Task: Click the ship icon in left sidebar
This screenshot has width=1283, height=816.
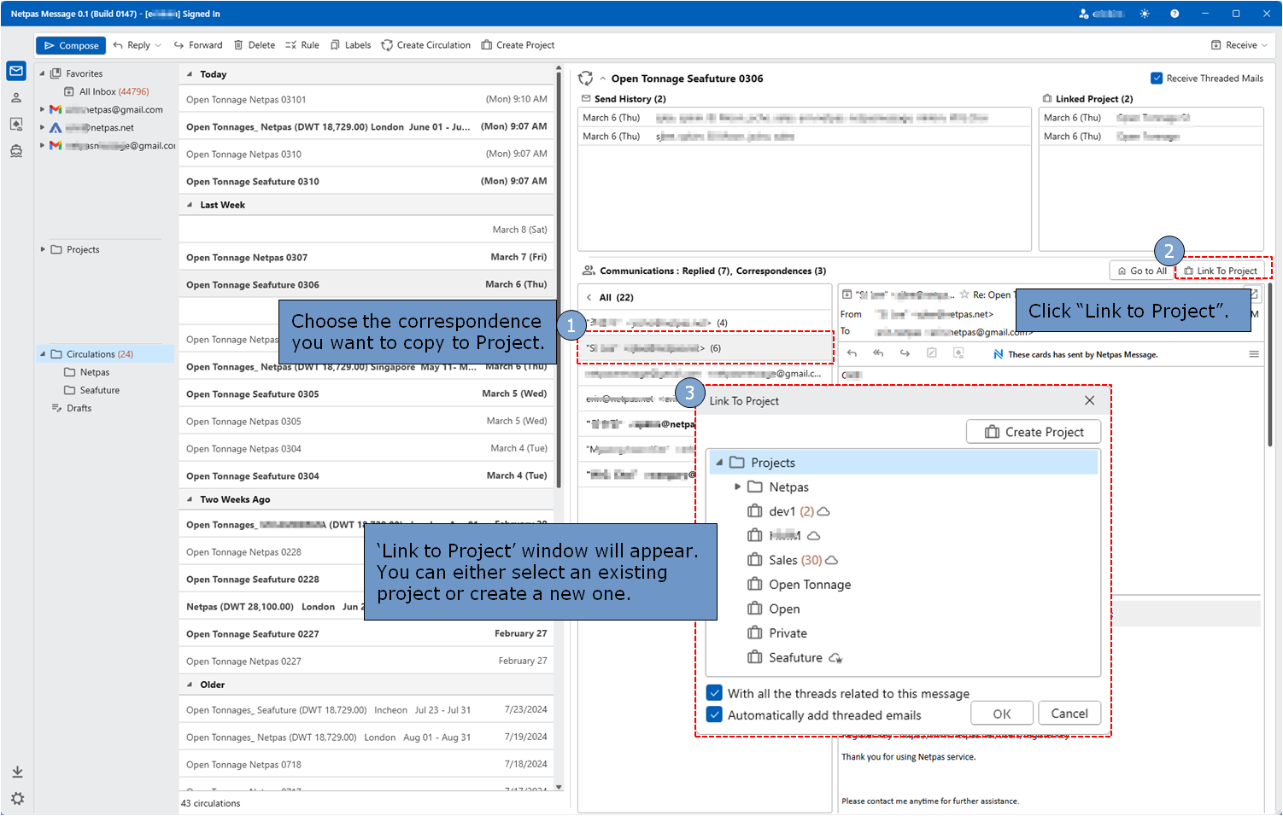Action: click(16, 151)
